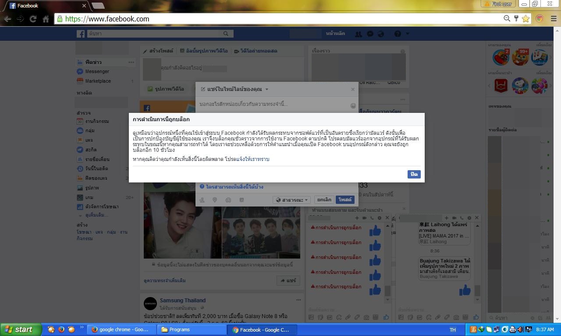Open the Snoopy game icon in suggested games
Image resolution: width=561 pixels, height=336 pixels.
(x=521, y=86)
